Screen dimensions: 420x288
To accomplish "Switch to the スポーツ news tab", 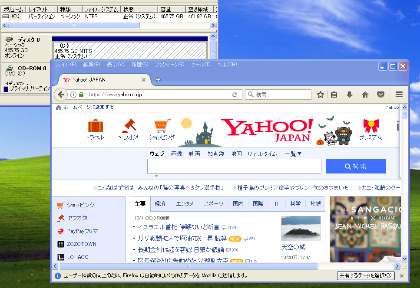I will [x=213, y=204].
